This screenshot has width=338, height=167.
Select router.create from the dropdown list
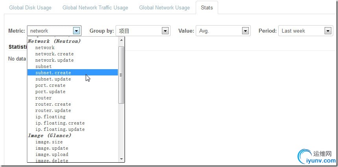pyautogui.click(x=53, y=104)
